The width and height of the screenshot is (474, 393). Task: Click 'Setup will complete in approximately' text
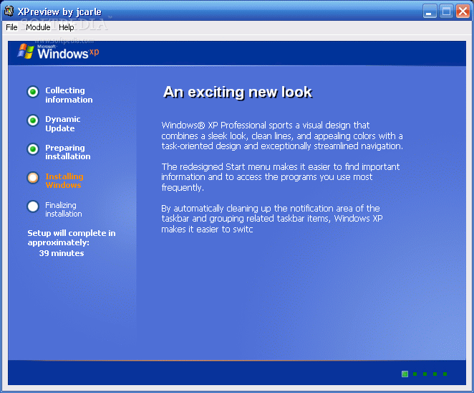pyautogui.click(x=72, y=237)
